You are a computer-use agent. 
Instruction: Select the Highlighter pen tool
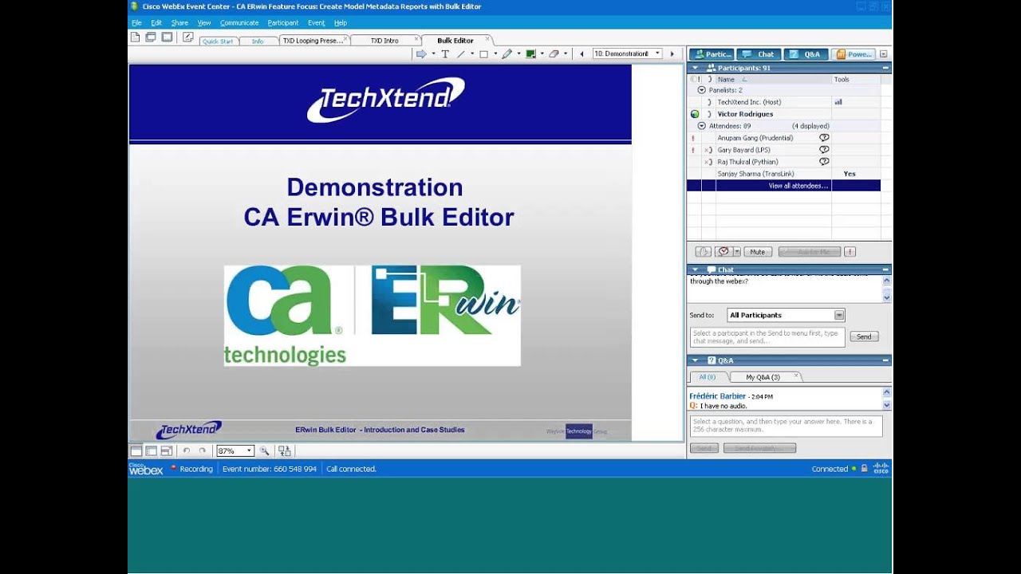click(507, 54)
